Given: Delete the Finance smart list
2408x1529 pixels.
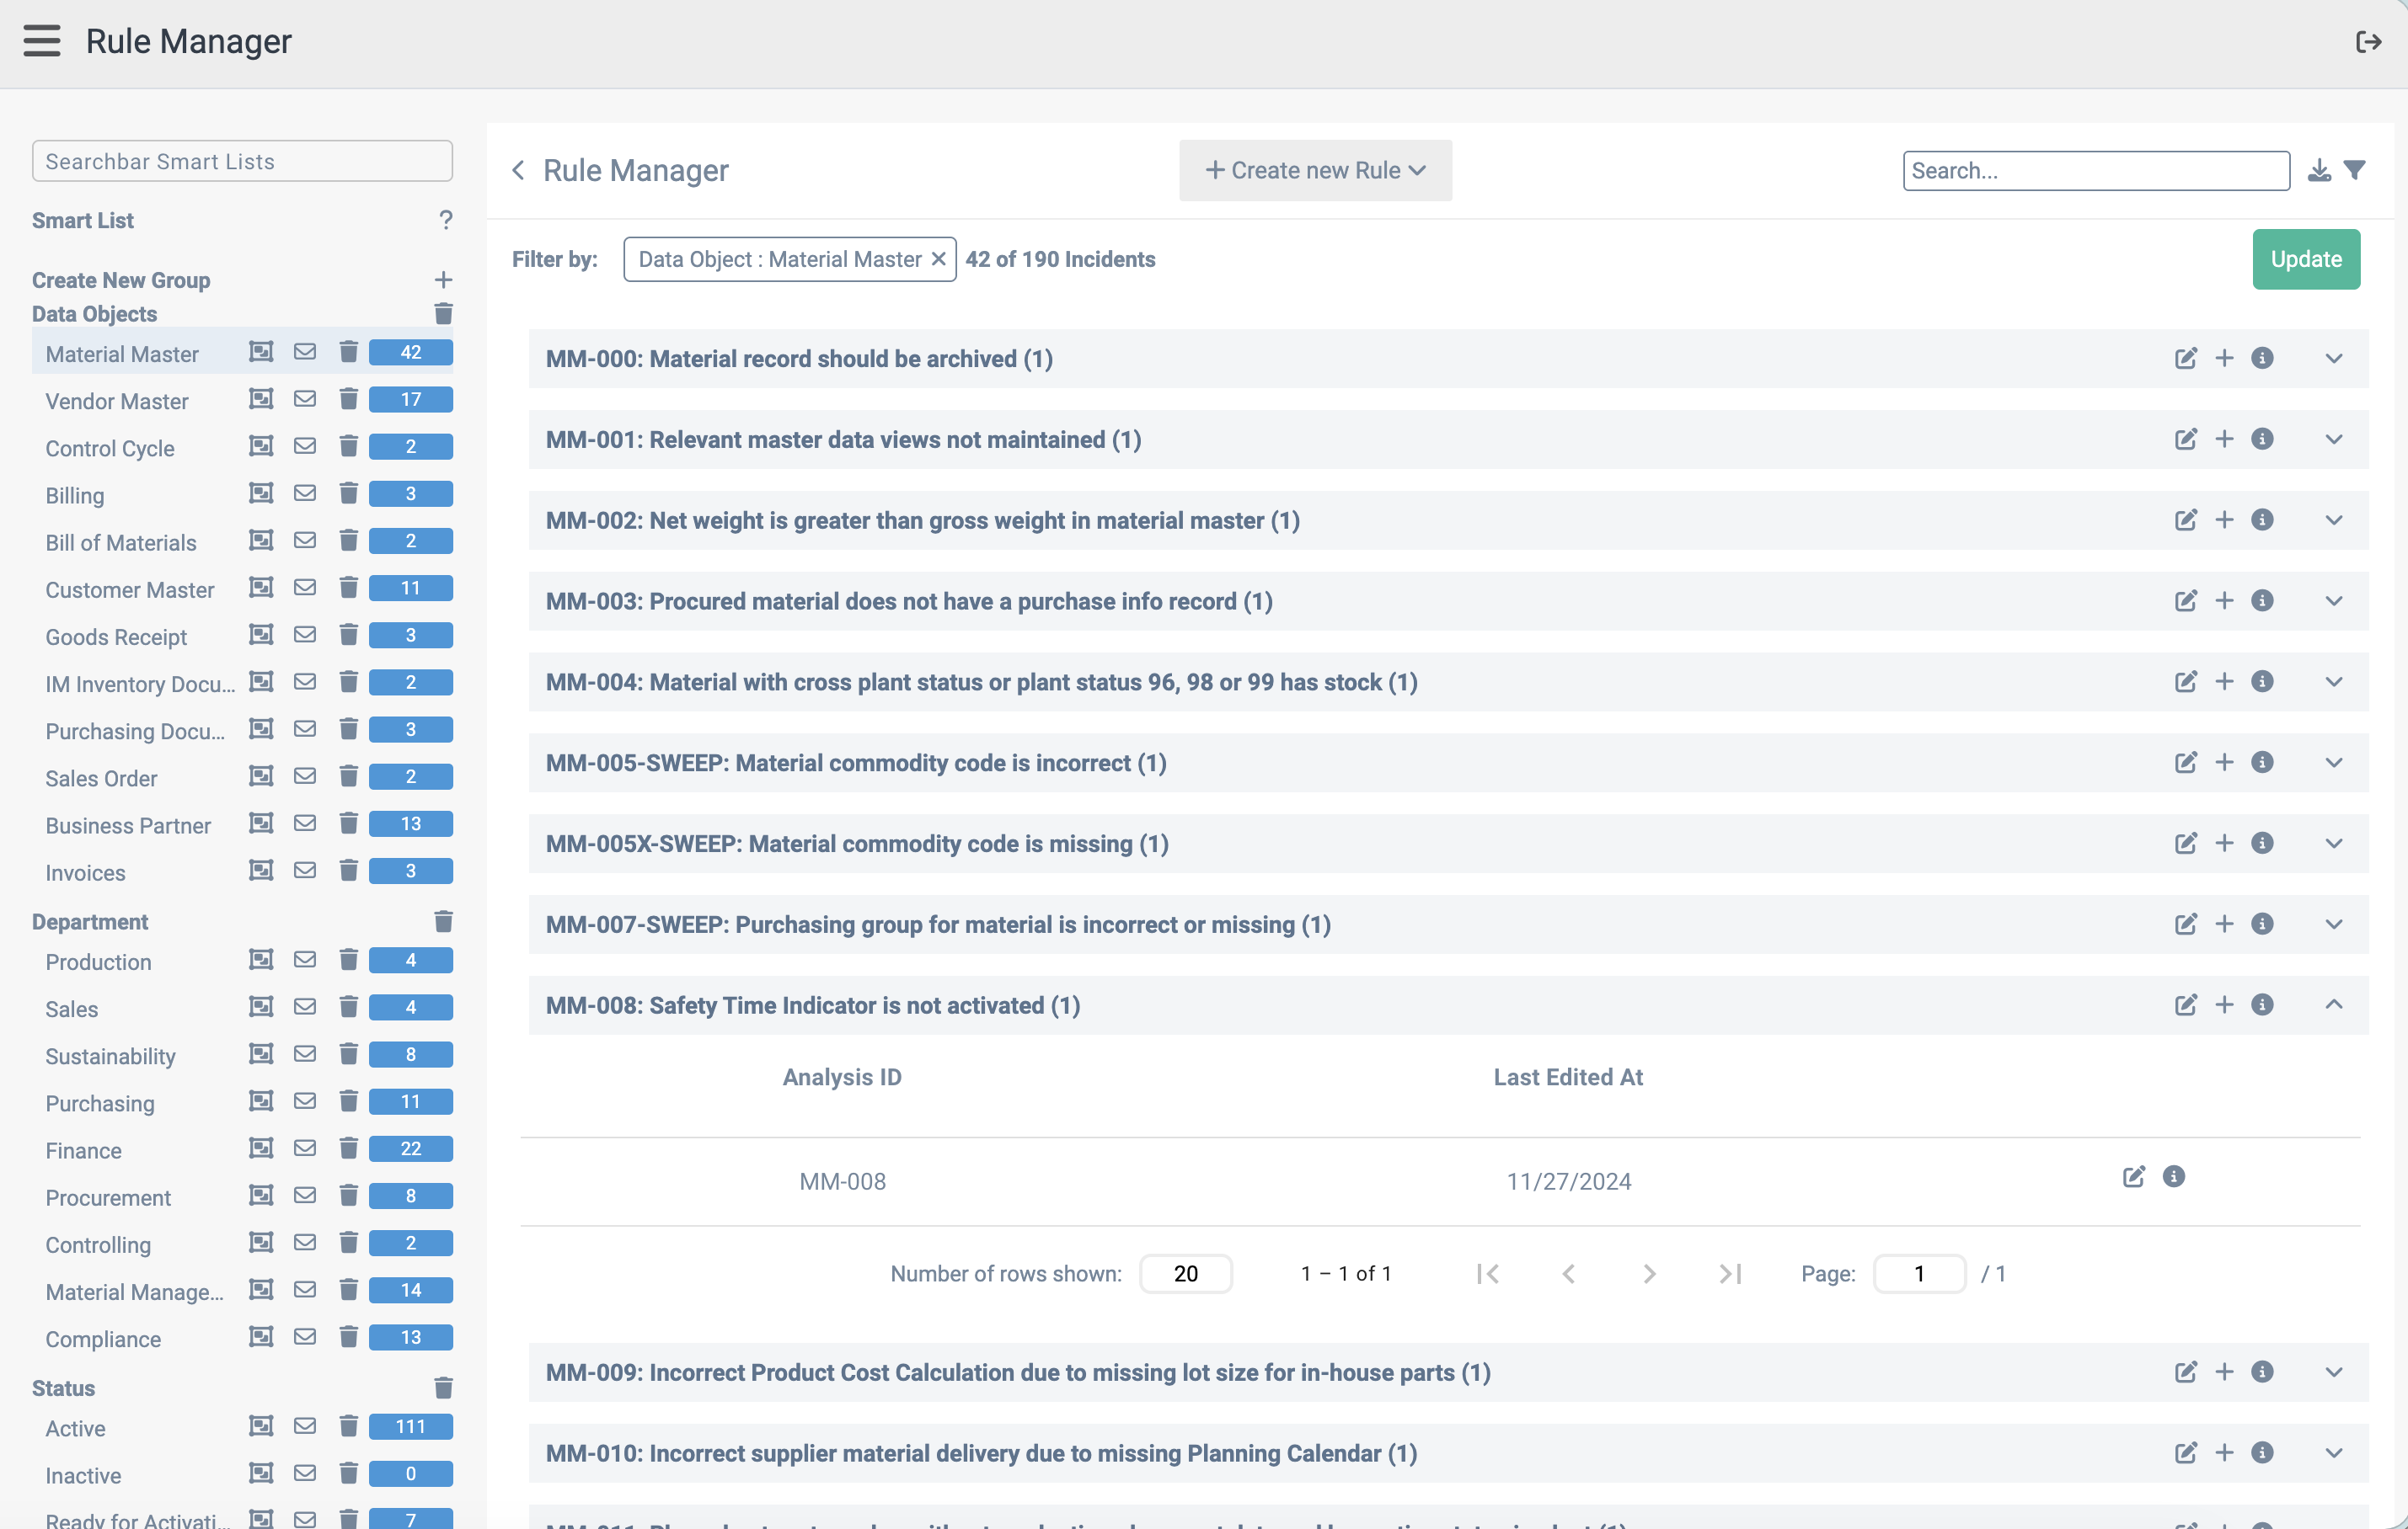Looking at the screenshot, I should pos(348,1149).
